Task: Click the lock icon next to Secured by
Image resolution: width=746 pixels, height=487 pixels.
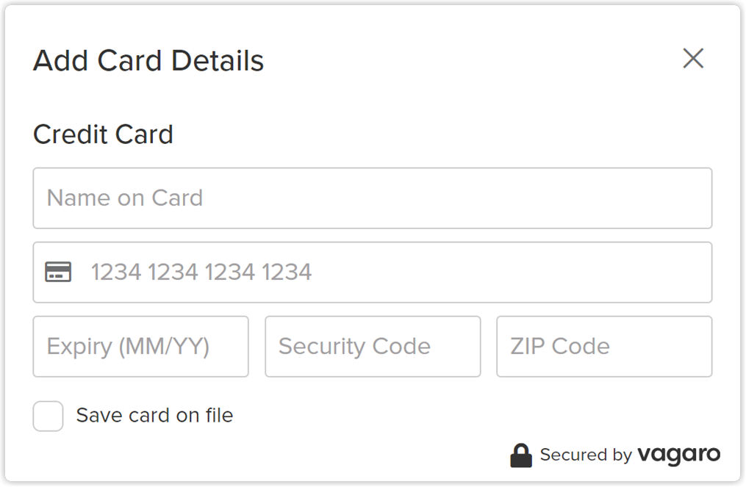Action: pos(522,455)
